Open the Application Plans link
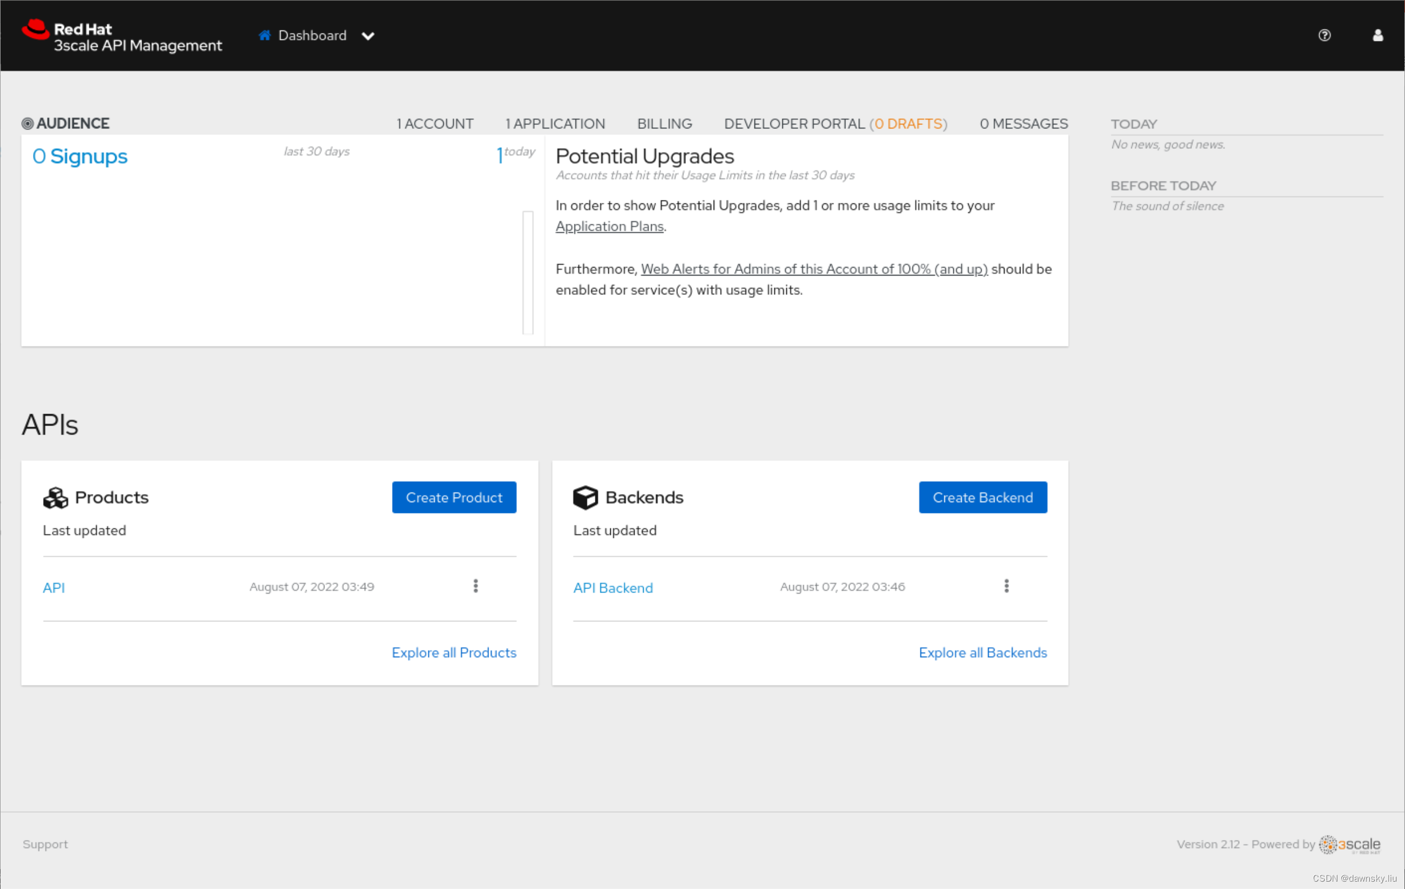This screenshot has width=1405, height=889. click(x=610, y=226)
